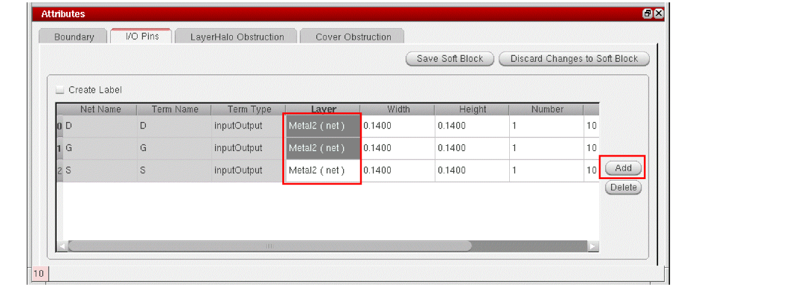The width and height of the screenshot is (807, 285).
Task: Click the undock icon in Attributes title bar
Action: (647, 14)
